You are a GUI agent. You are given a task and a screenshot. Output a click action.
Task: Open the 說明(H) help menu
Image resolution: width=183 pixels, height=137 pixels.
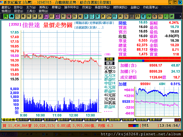pyautogui.click(x=43, y=11)
